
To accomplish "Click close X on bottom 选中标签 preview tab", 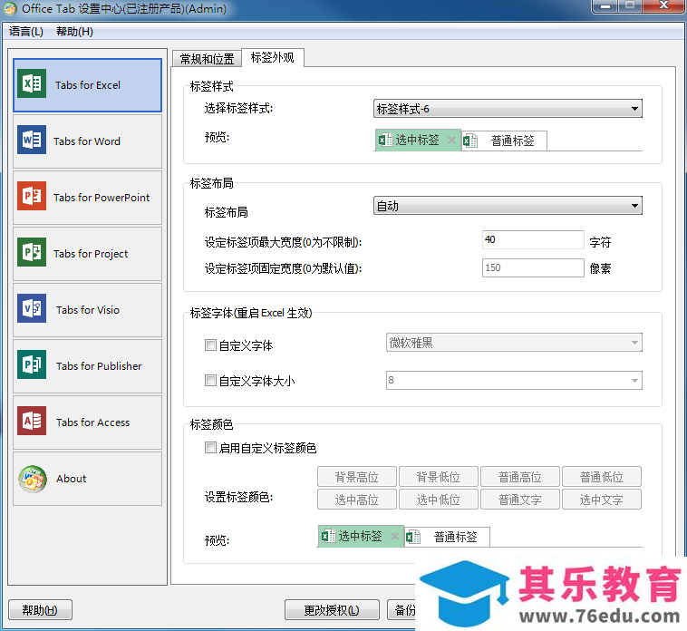I will (394, 537).
